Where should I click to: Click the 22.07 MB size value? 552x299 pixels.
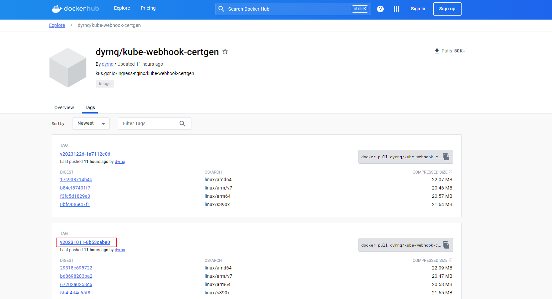pos(442,180)
